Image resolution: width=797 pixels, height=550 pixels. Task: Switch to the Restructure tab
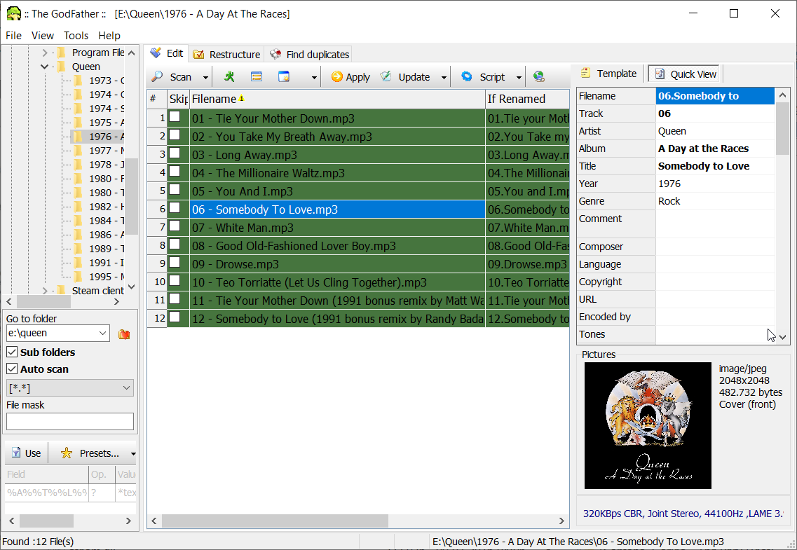click(x=226, y=55)
